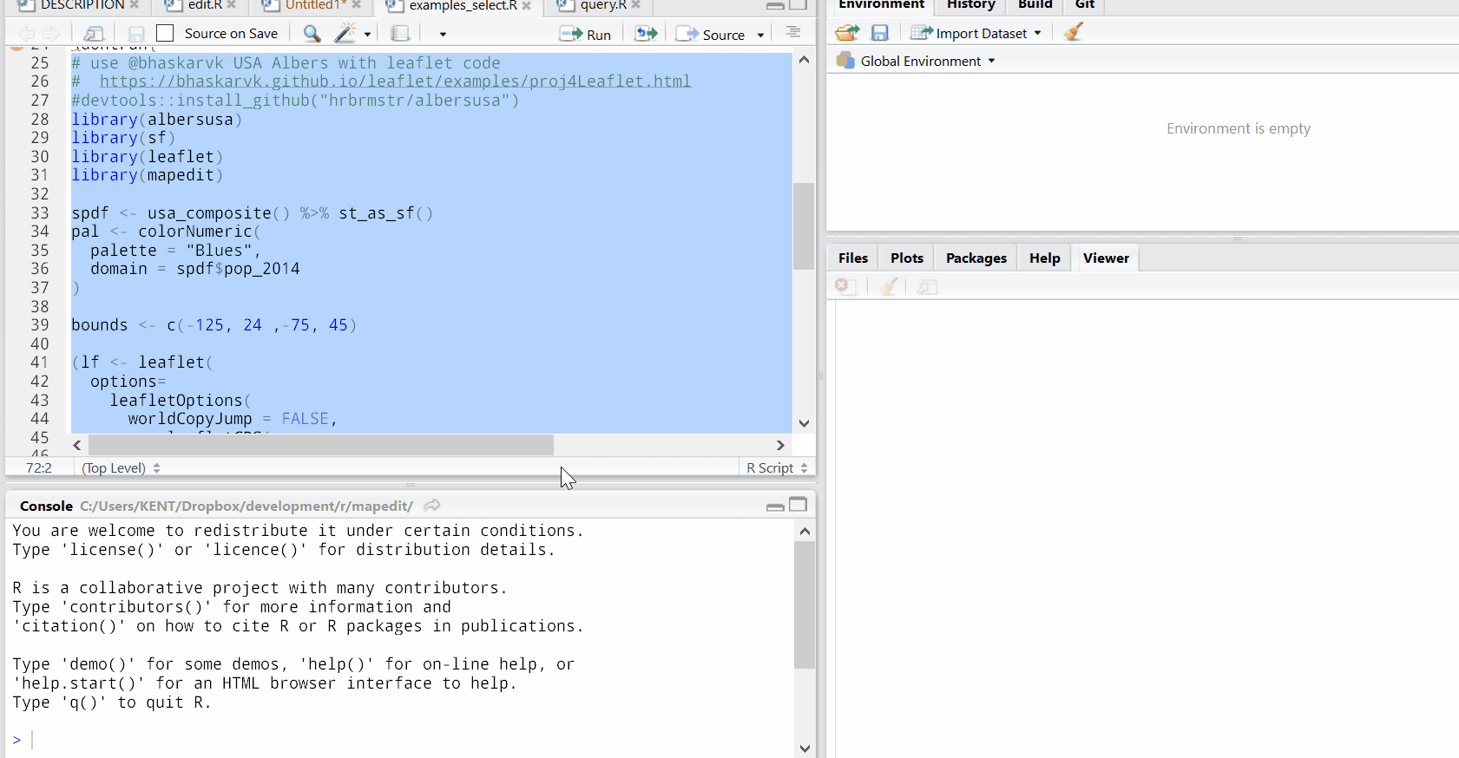Open the Plots tab
Image resolution: width=1459 pixels, height=758 pixels.
pyautogui.click(x=907, y=258)
